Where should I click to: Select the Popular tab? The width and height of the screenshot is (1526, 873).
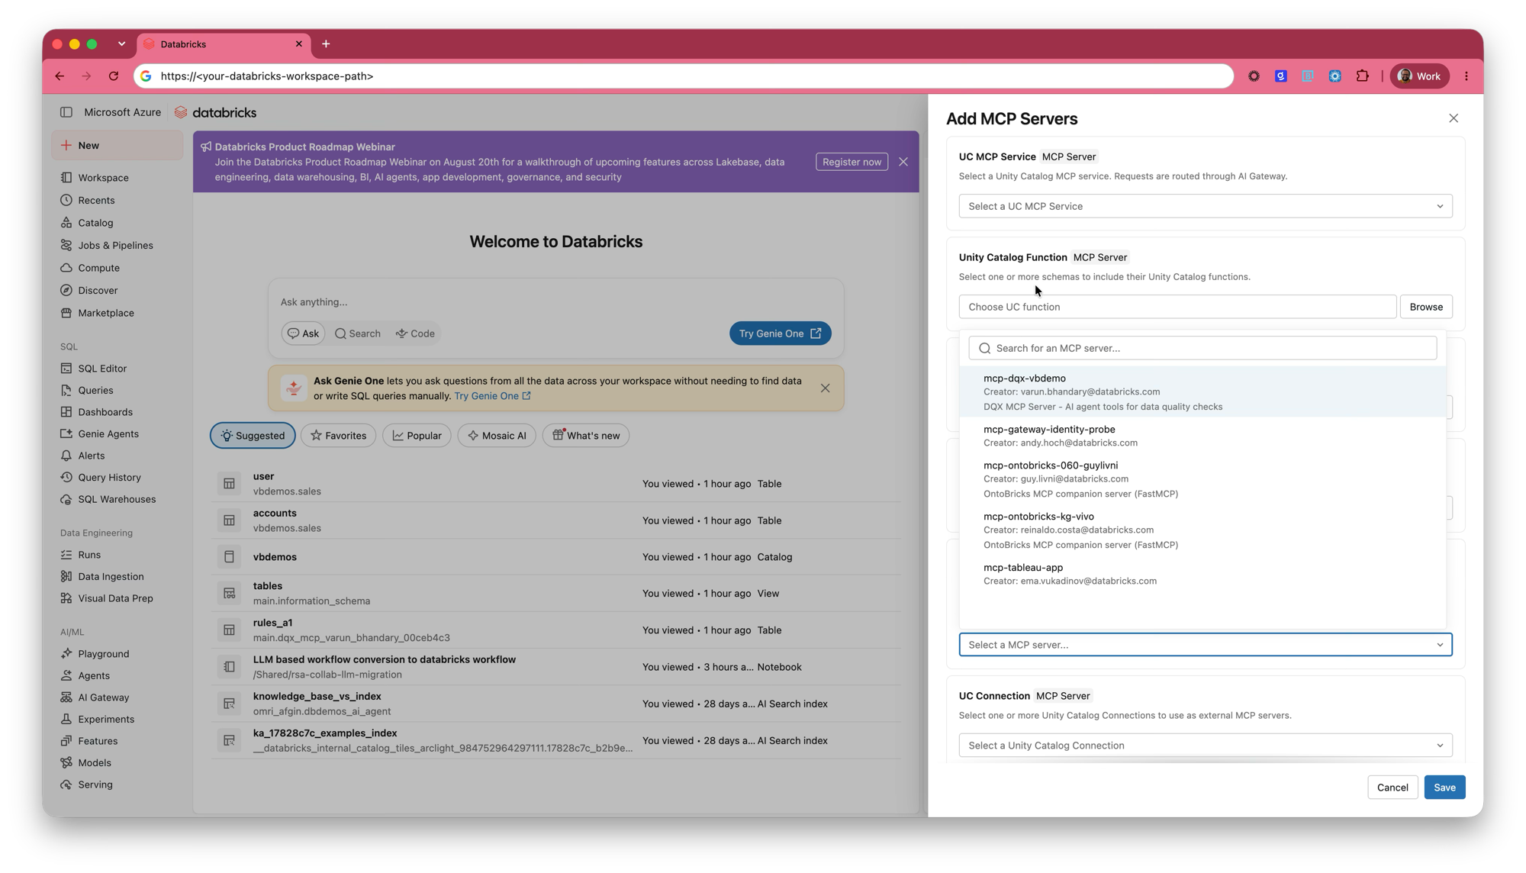pyautogui.click(x=417, y=436)
